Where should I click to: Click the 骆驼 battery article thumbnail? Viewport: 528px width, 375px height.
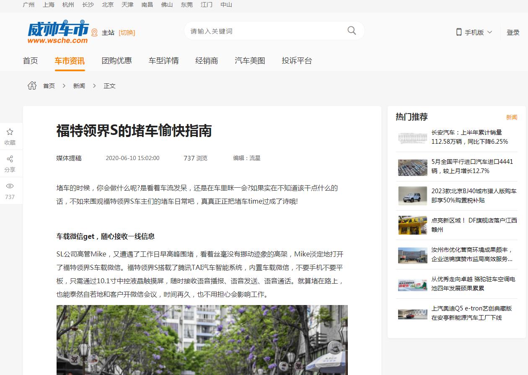[413, 284]
